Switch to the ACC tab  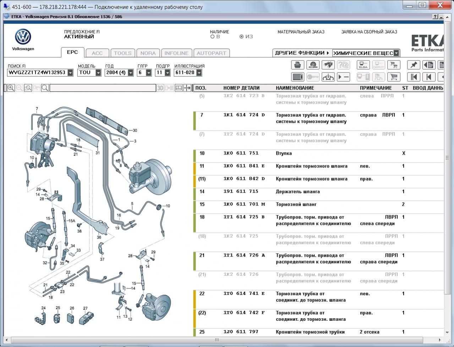tap(97, 53)
